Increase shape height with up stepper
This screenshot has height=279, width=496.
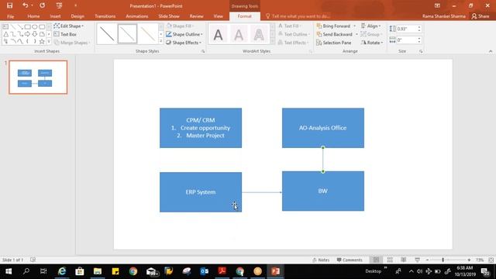click(x=419, y=27)
